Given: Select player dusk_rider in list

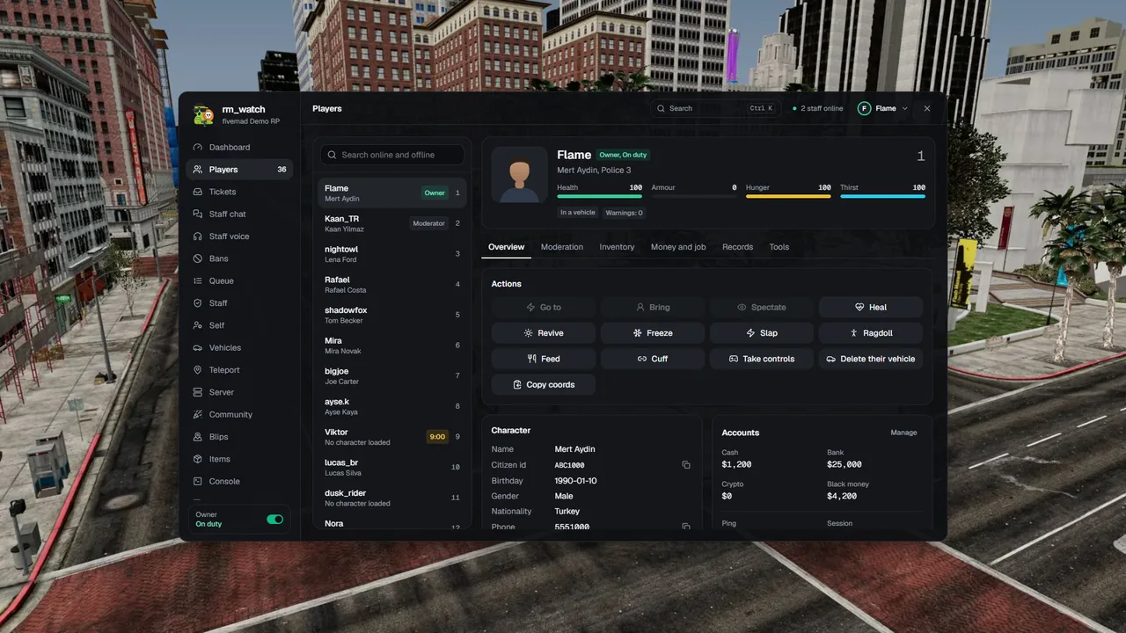Looking at the screenshot, I should (x=392, y=498).
